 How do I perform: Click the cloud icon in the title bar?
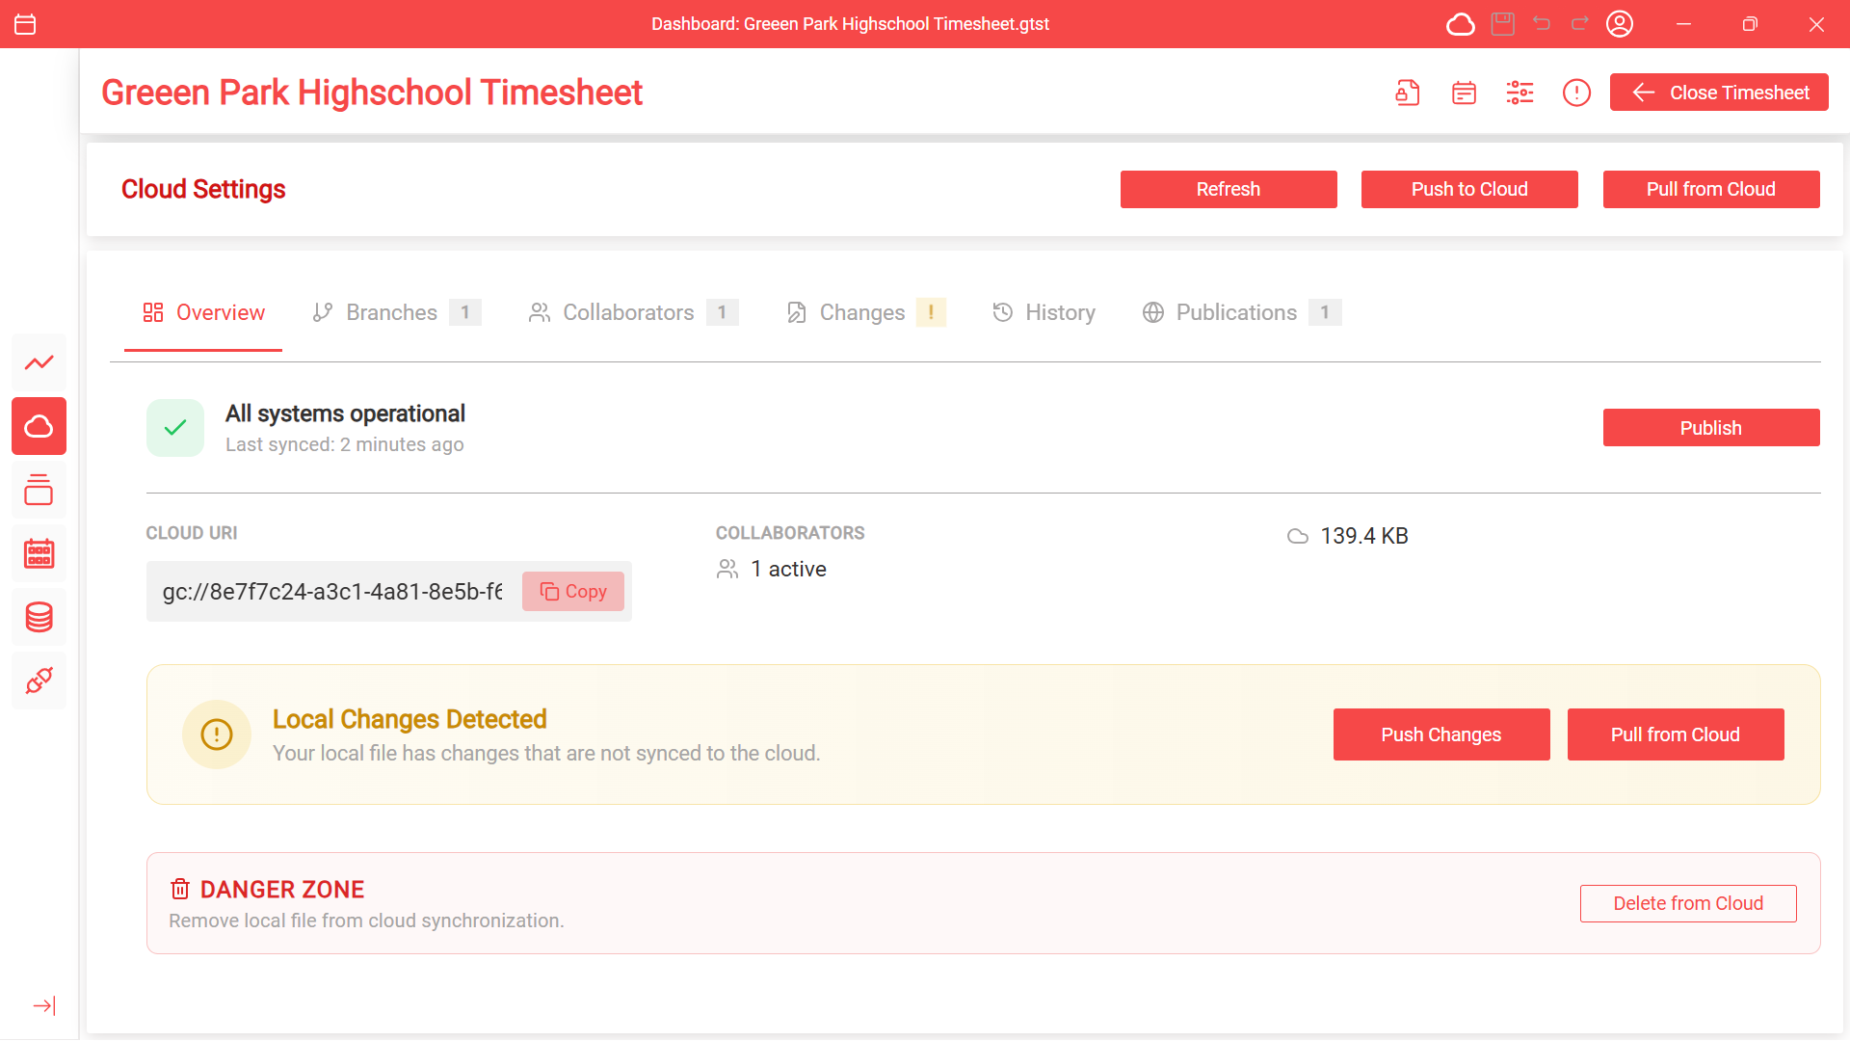click(x=1460, y=24)
